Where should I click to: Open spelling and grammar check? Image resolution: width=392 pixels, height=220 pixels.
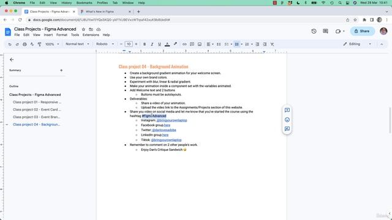point(32,44)
